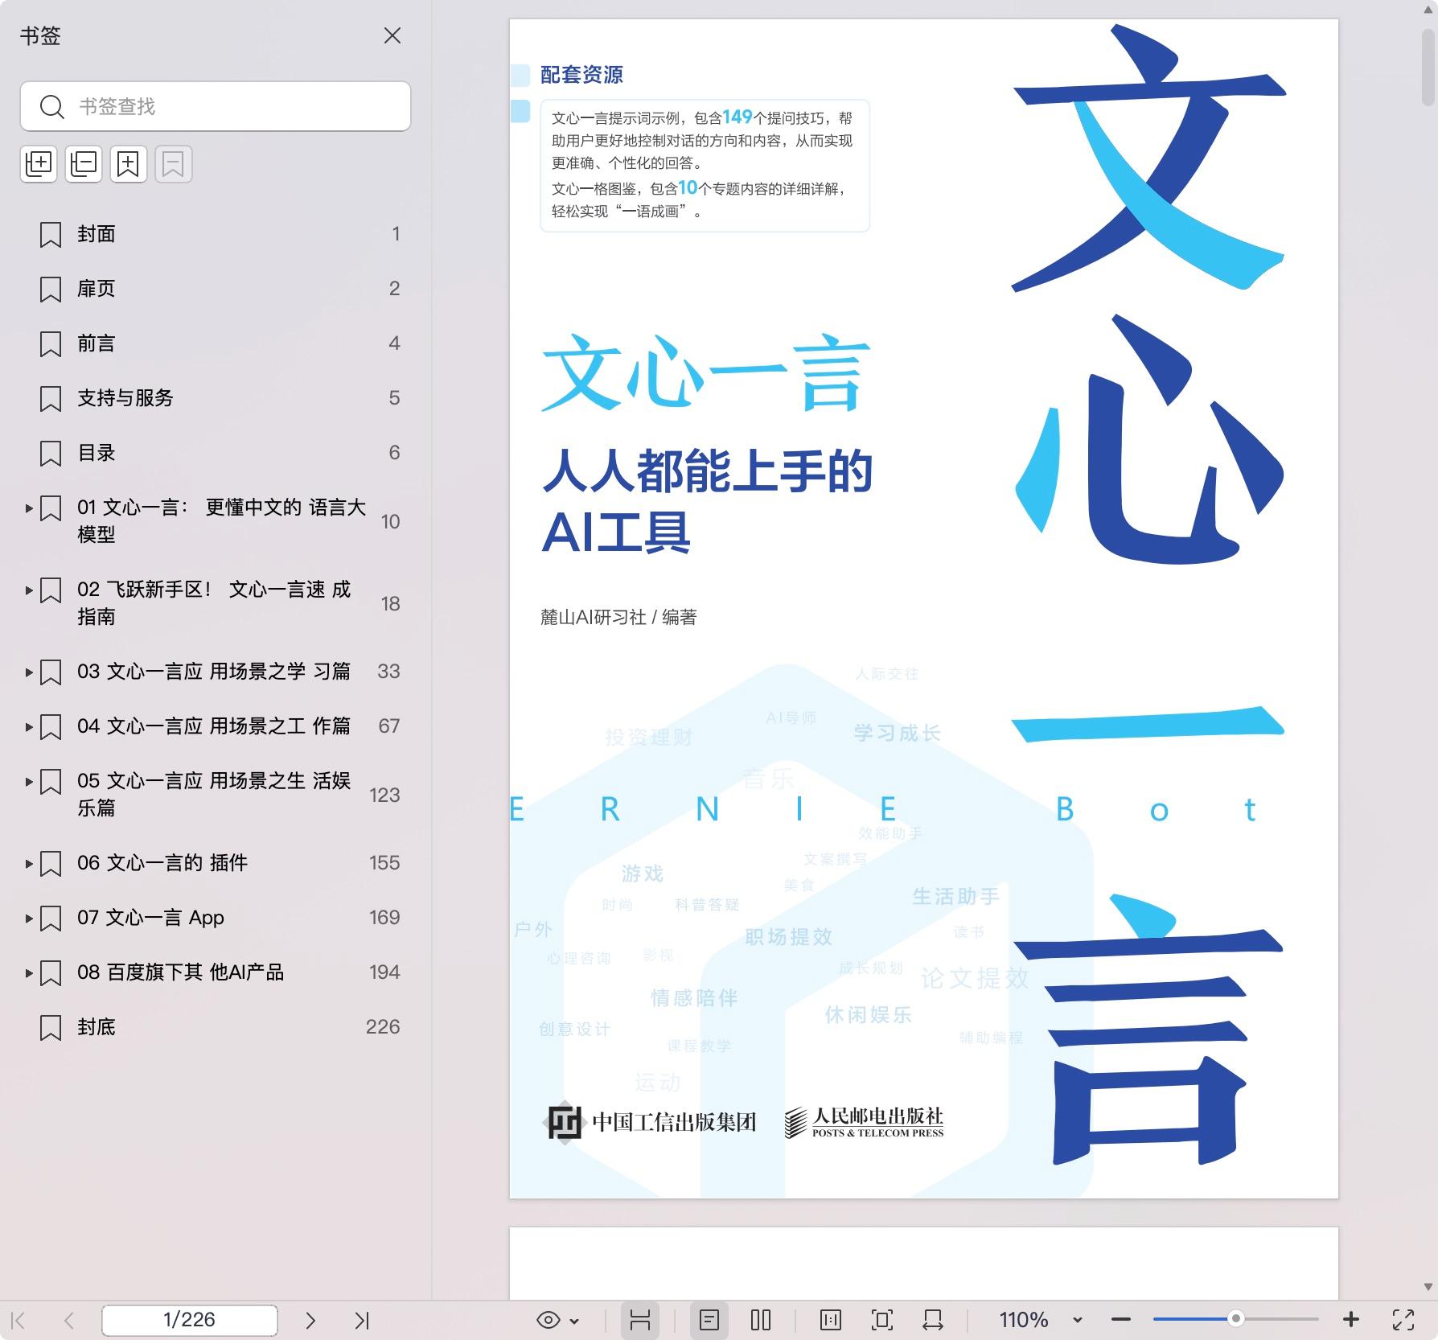Go to next page arrow
Screen dimensions: 1438x1340
[310, 1320]
